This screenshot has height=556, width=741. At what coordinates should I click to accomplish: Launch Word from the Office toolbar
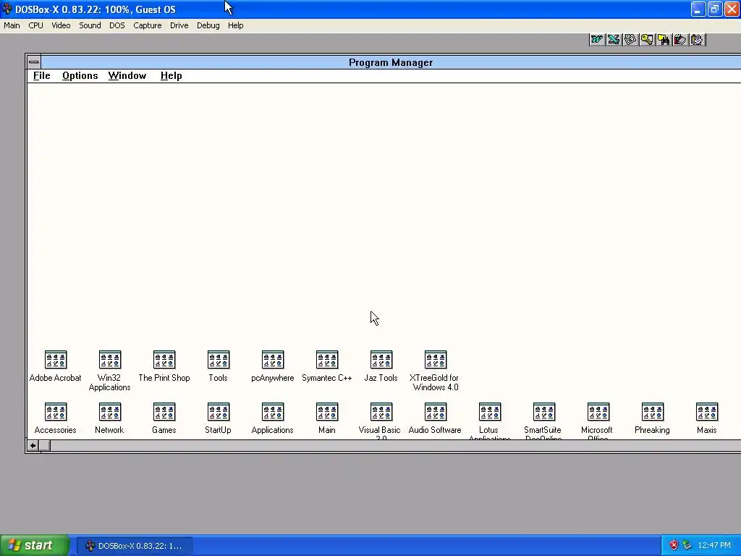coord(597,40)
